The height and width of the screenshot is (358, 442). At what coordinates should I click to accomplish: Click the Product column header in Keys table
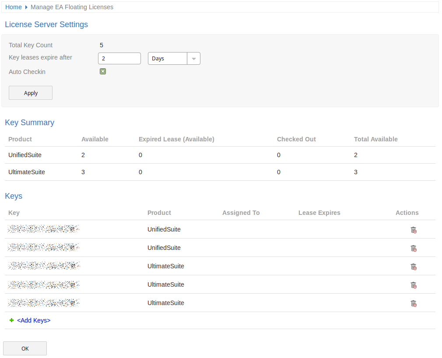159,213
